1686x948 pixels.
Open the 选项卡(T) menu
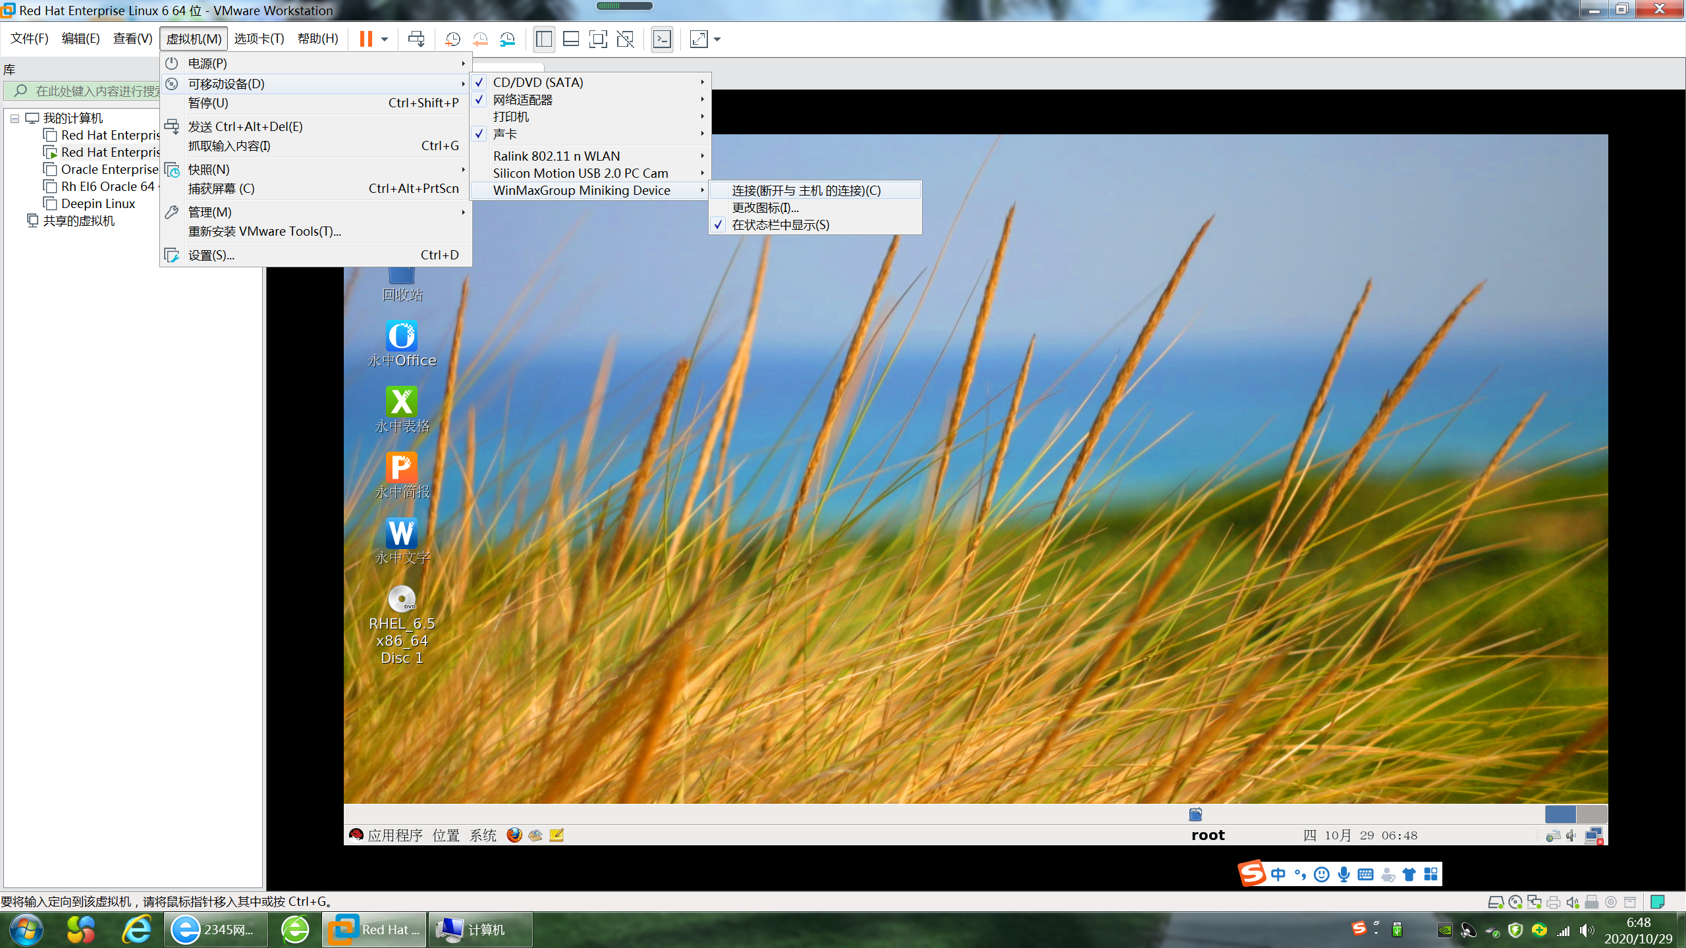(259, 39)
